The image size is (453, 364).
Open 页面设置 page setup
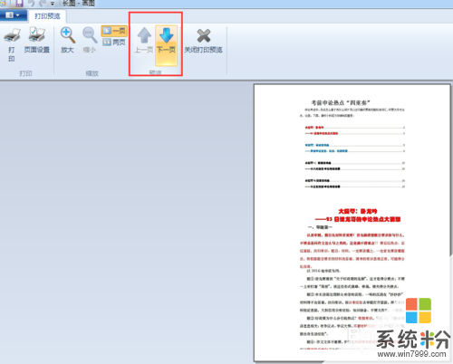37,40
